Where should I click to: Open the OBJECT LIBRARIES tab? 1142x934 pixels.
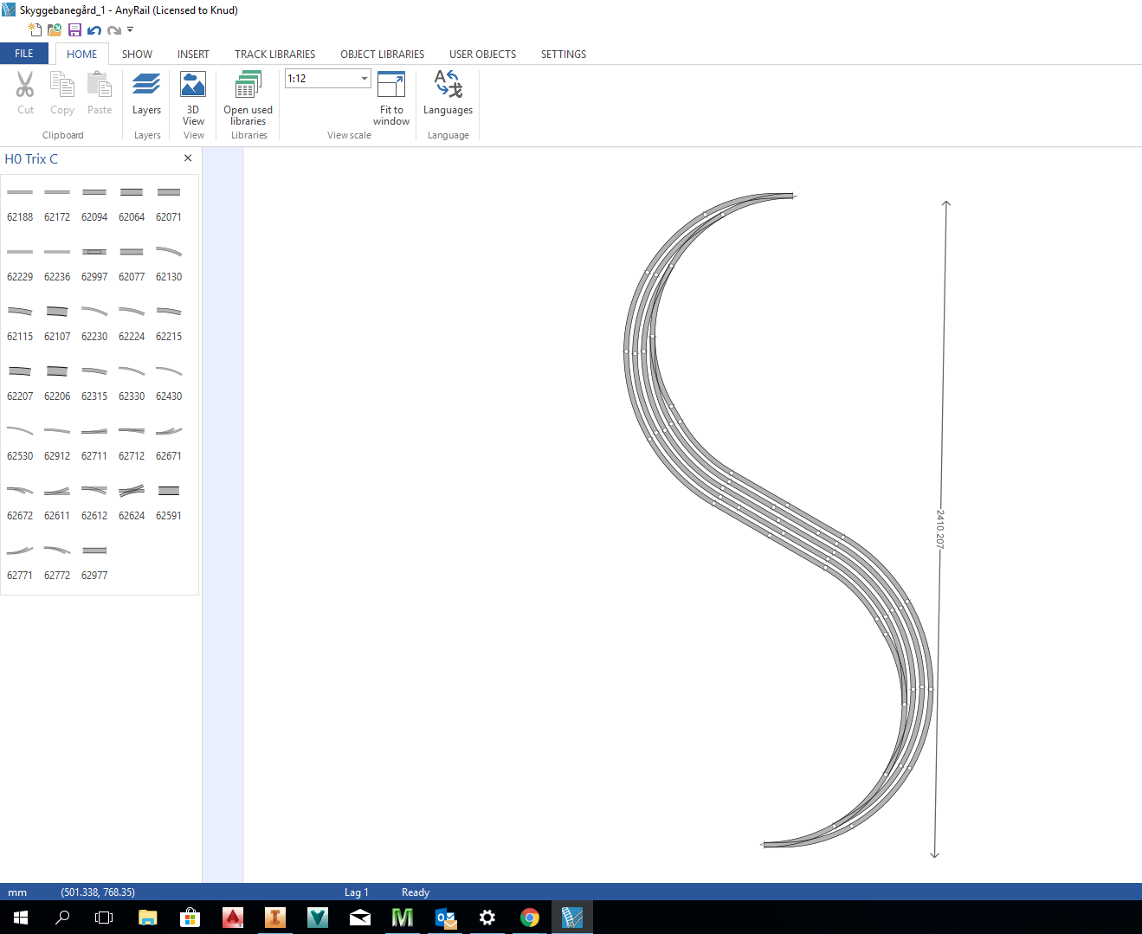click(382, 54)
